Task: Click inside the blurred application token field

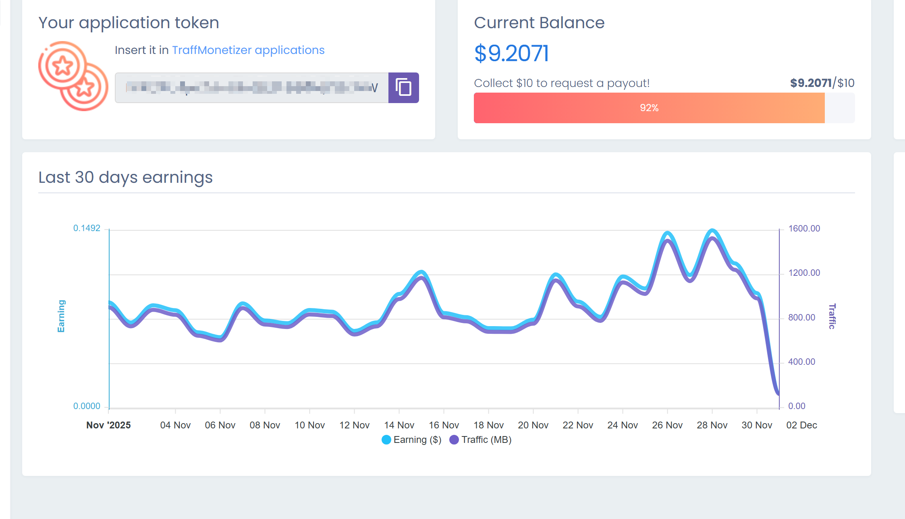Action: pyautogui.click(x=251, y=88)
